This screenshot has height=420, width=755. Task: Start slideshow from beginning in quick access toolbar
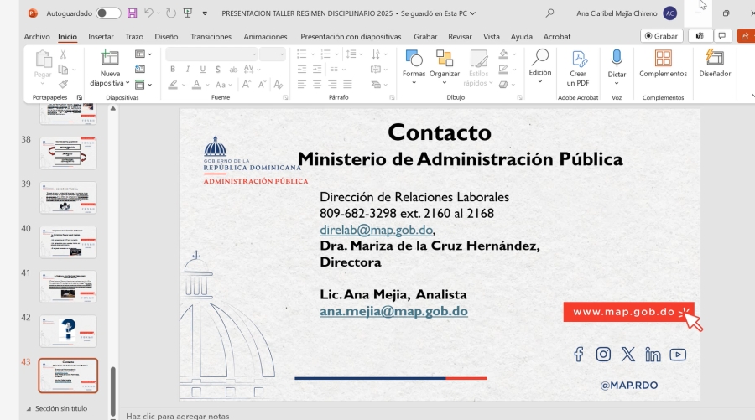(186, 13)
